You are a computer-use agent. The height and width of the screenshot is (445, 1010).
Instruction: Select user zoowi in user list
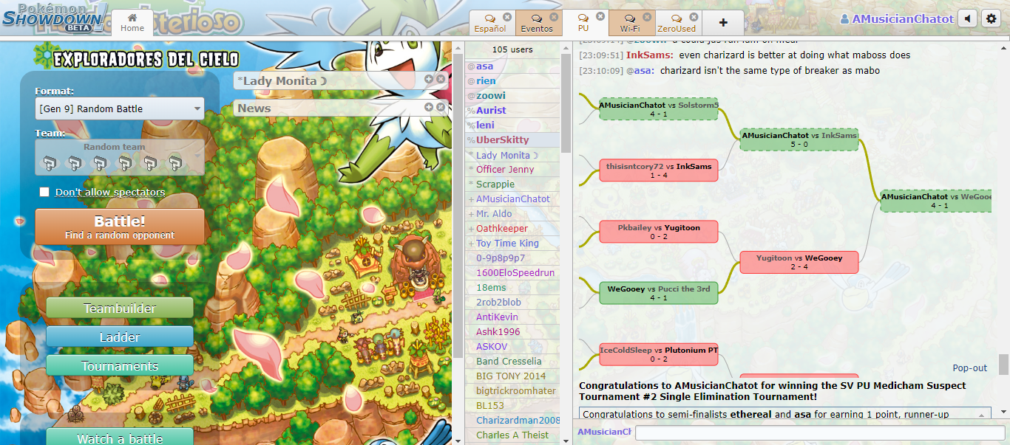click(x=512, y=96)
